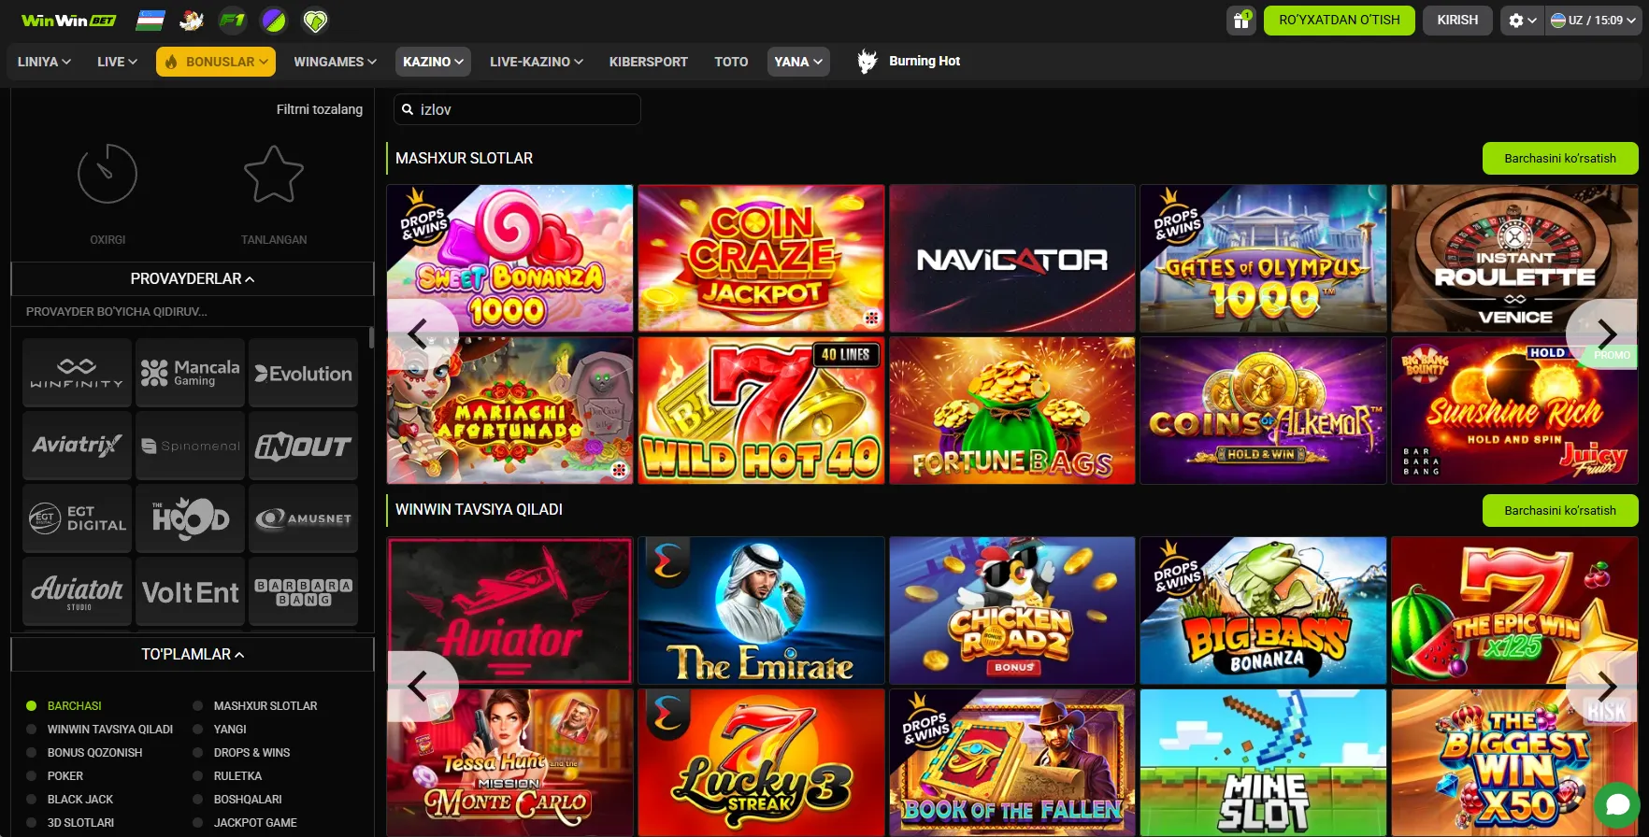Open Coin Craze Jackpot game
The image size is (1649, 837).
click(x=761, y=258)
